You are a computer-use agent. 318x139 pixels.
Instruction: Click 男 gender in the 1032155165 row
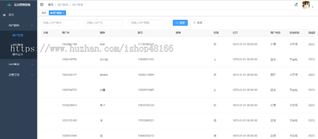coord(215,120)
